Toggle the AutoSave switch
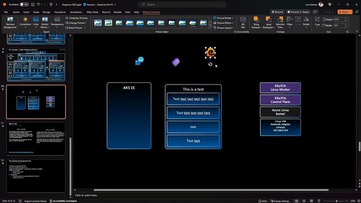Viewport: 361px width, 203px height. coord(24,5)
